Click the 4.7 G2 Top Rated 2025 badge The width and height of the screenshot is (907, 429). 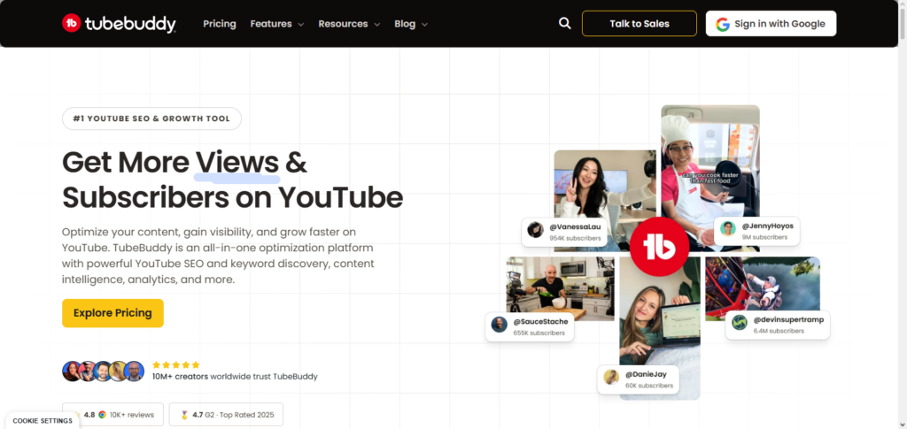click(x=227, y=415)
